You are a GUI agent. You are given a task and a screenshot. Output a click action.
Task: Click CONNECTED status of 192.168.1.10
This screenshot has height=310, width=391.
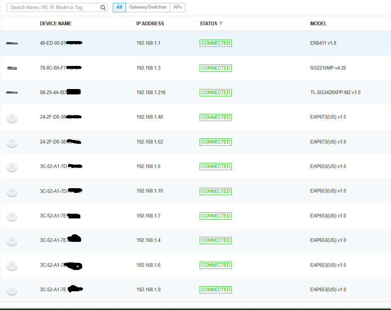point(216,191)
